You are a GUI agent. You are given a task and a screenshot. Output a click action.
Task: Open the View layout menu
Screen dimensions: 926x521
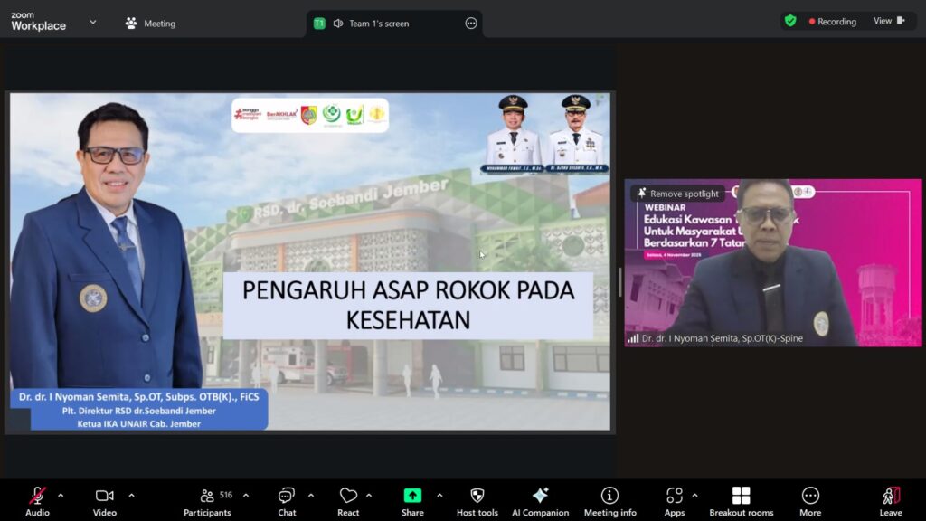click(888, 21)
